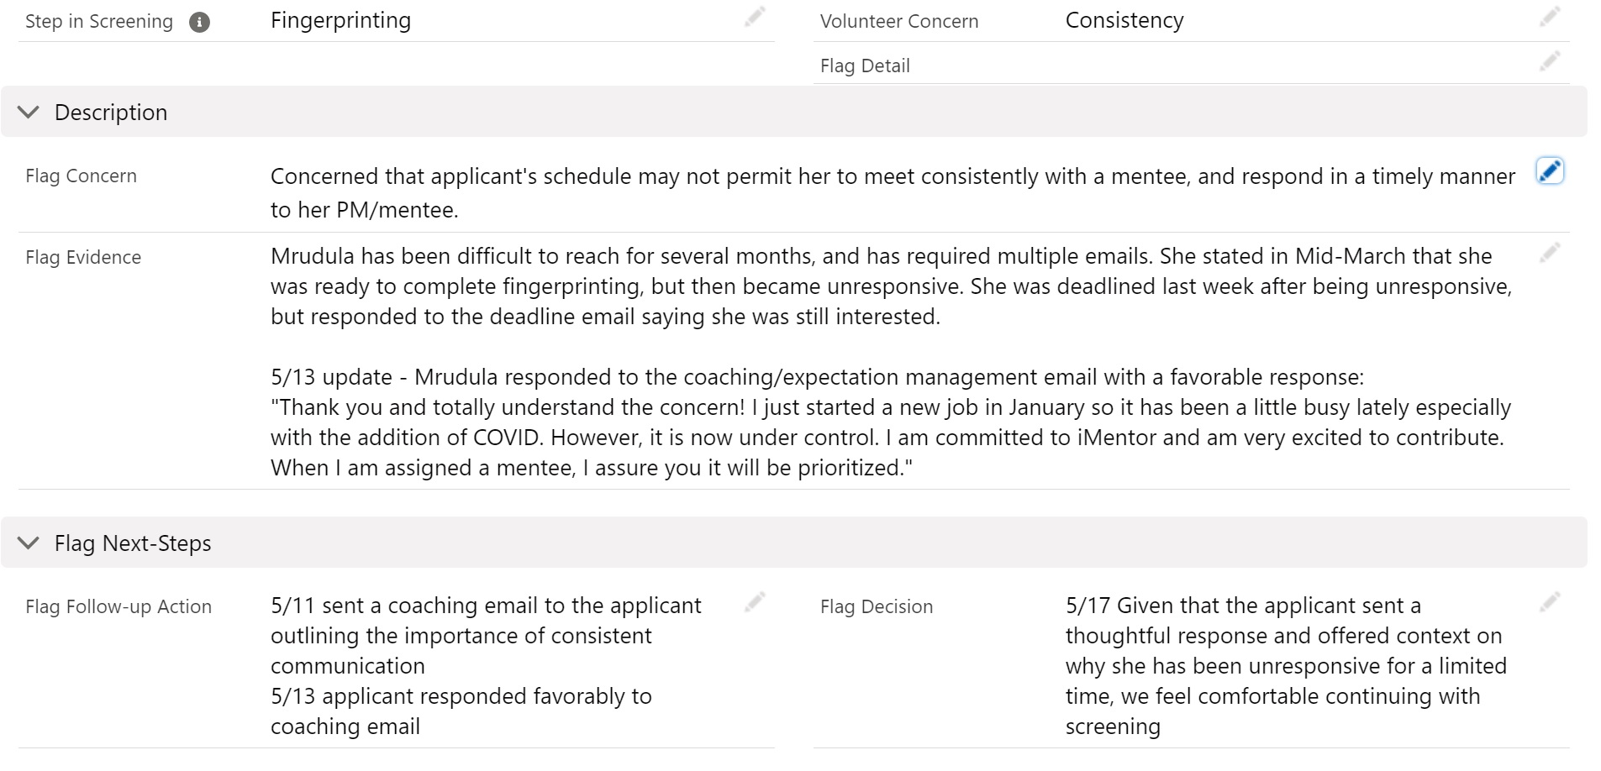Click the Flag Detail field label
Viewport: 1601px width, 771px height.
point(865,66)
